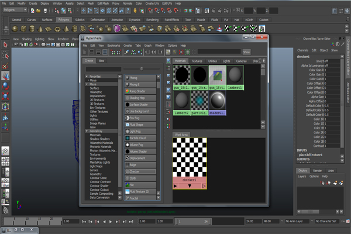The width and height of the screenshot is (351, 234).
Task: Click the snap to magnet icon
Action: tap(176, 11)
